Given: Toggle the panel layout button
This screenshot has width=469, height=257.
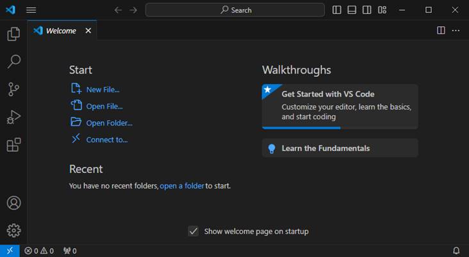Looking at the screenshot, I should [352, 10].
